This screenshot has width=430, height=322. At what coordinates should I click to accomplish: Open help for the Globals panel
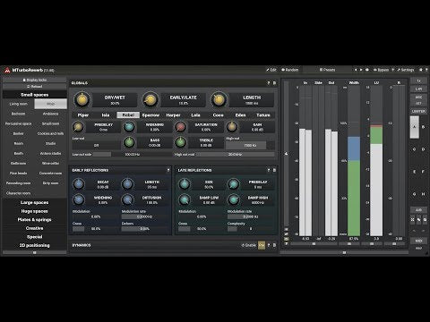tap(269, 83)
